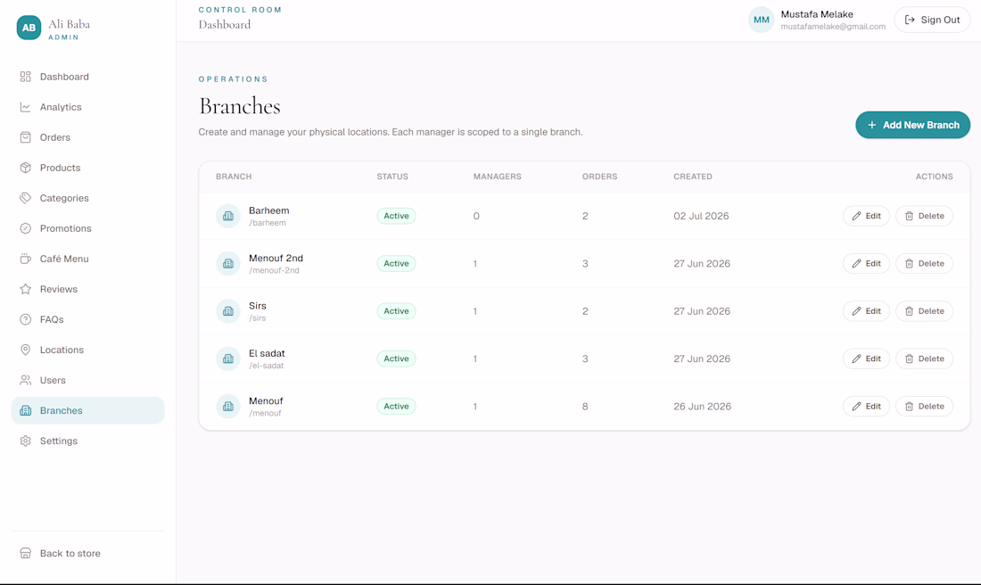This screenshot has height=585, width=981.
Task: Click the Reviews star icon in sidebar
Action: tap(25, 289)
